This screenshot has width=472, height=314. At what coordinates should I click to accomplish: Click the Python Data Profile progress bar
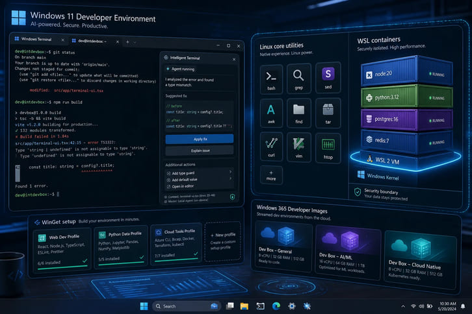[121, 263]
